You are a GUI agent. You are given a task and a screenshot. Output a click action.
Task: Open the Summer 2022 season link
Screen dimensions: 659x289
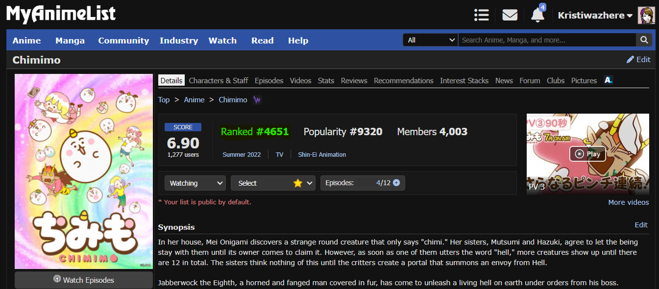coord(241,155)
